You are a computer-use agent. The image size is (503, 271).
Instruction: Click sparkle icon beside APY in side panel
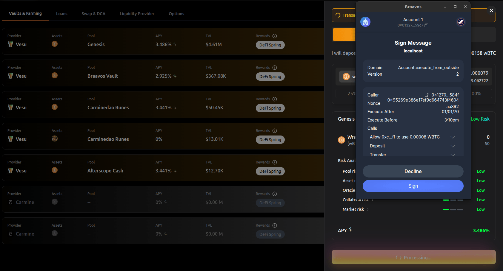pyautogui.click(x=350, y=230)
